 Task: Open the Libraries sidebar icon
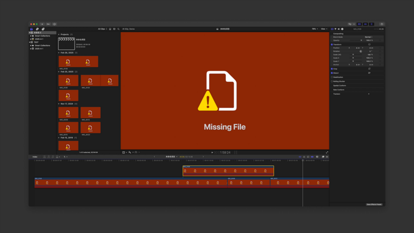[x=31, y=29]
